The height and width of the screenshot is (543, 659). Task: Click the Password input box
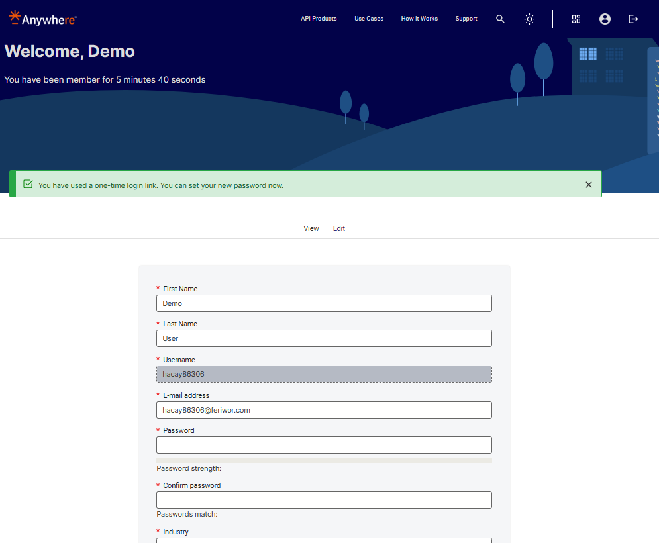coord(324,445)
